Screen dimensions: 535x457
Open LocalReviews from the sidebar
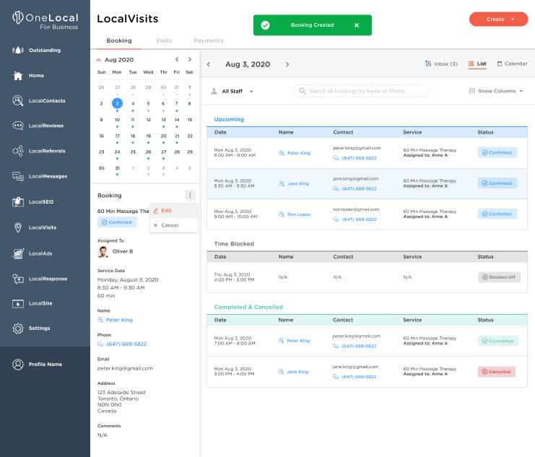[38, 126]
